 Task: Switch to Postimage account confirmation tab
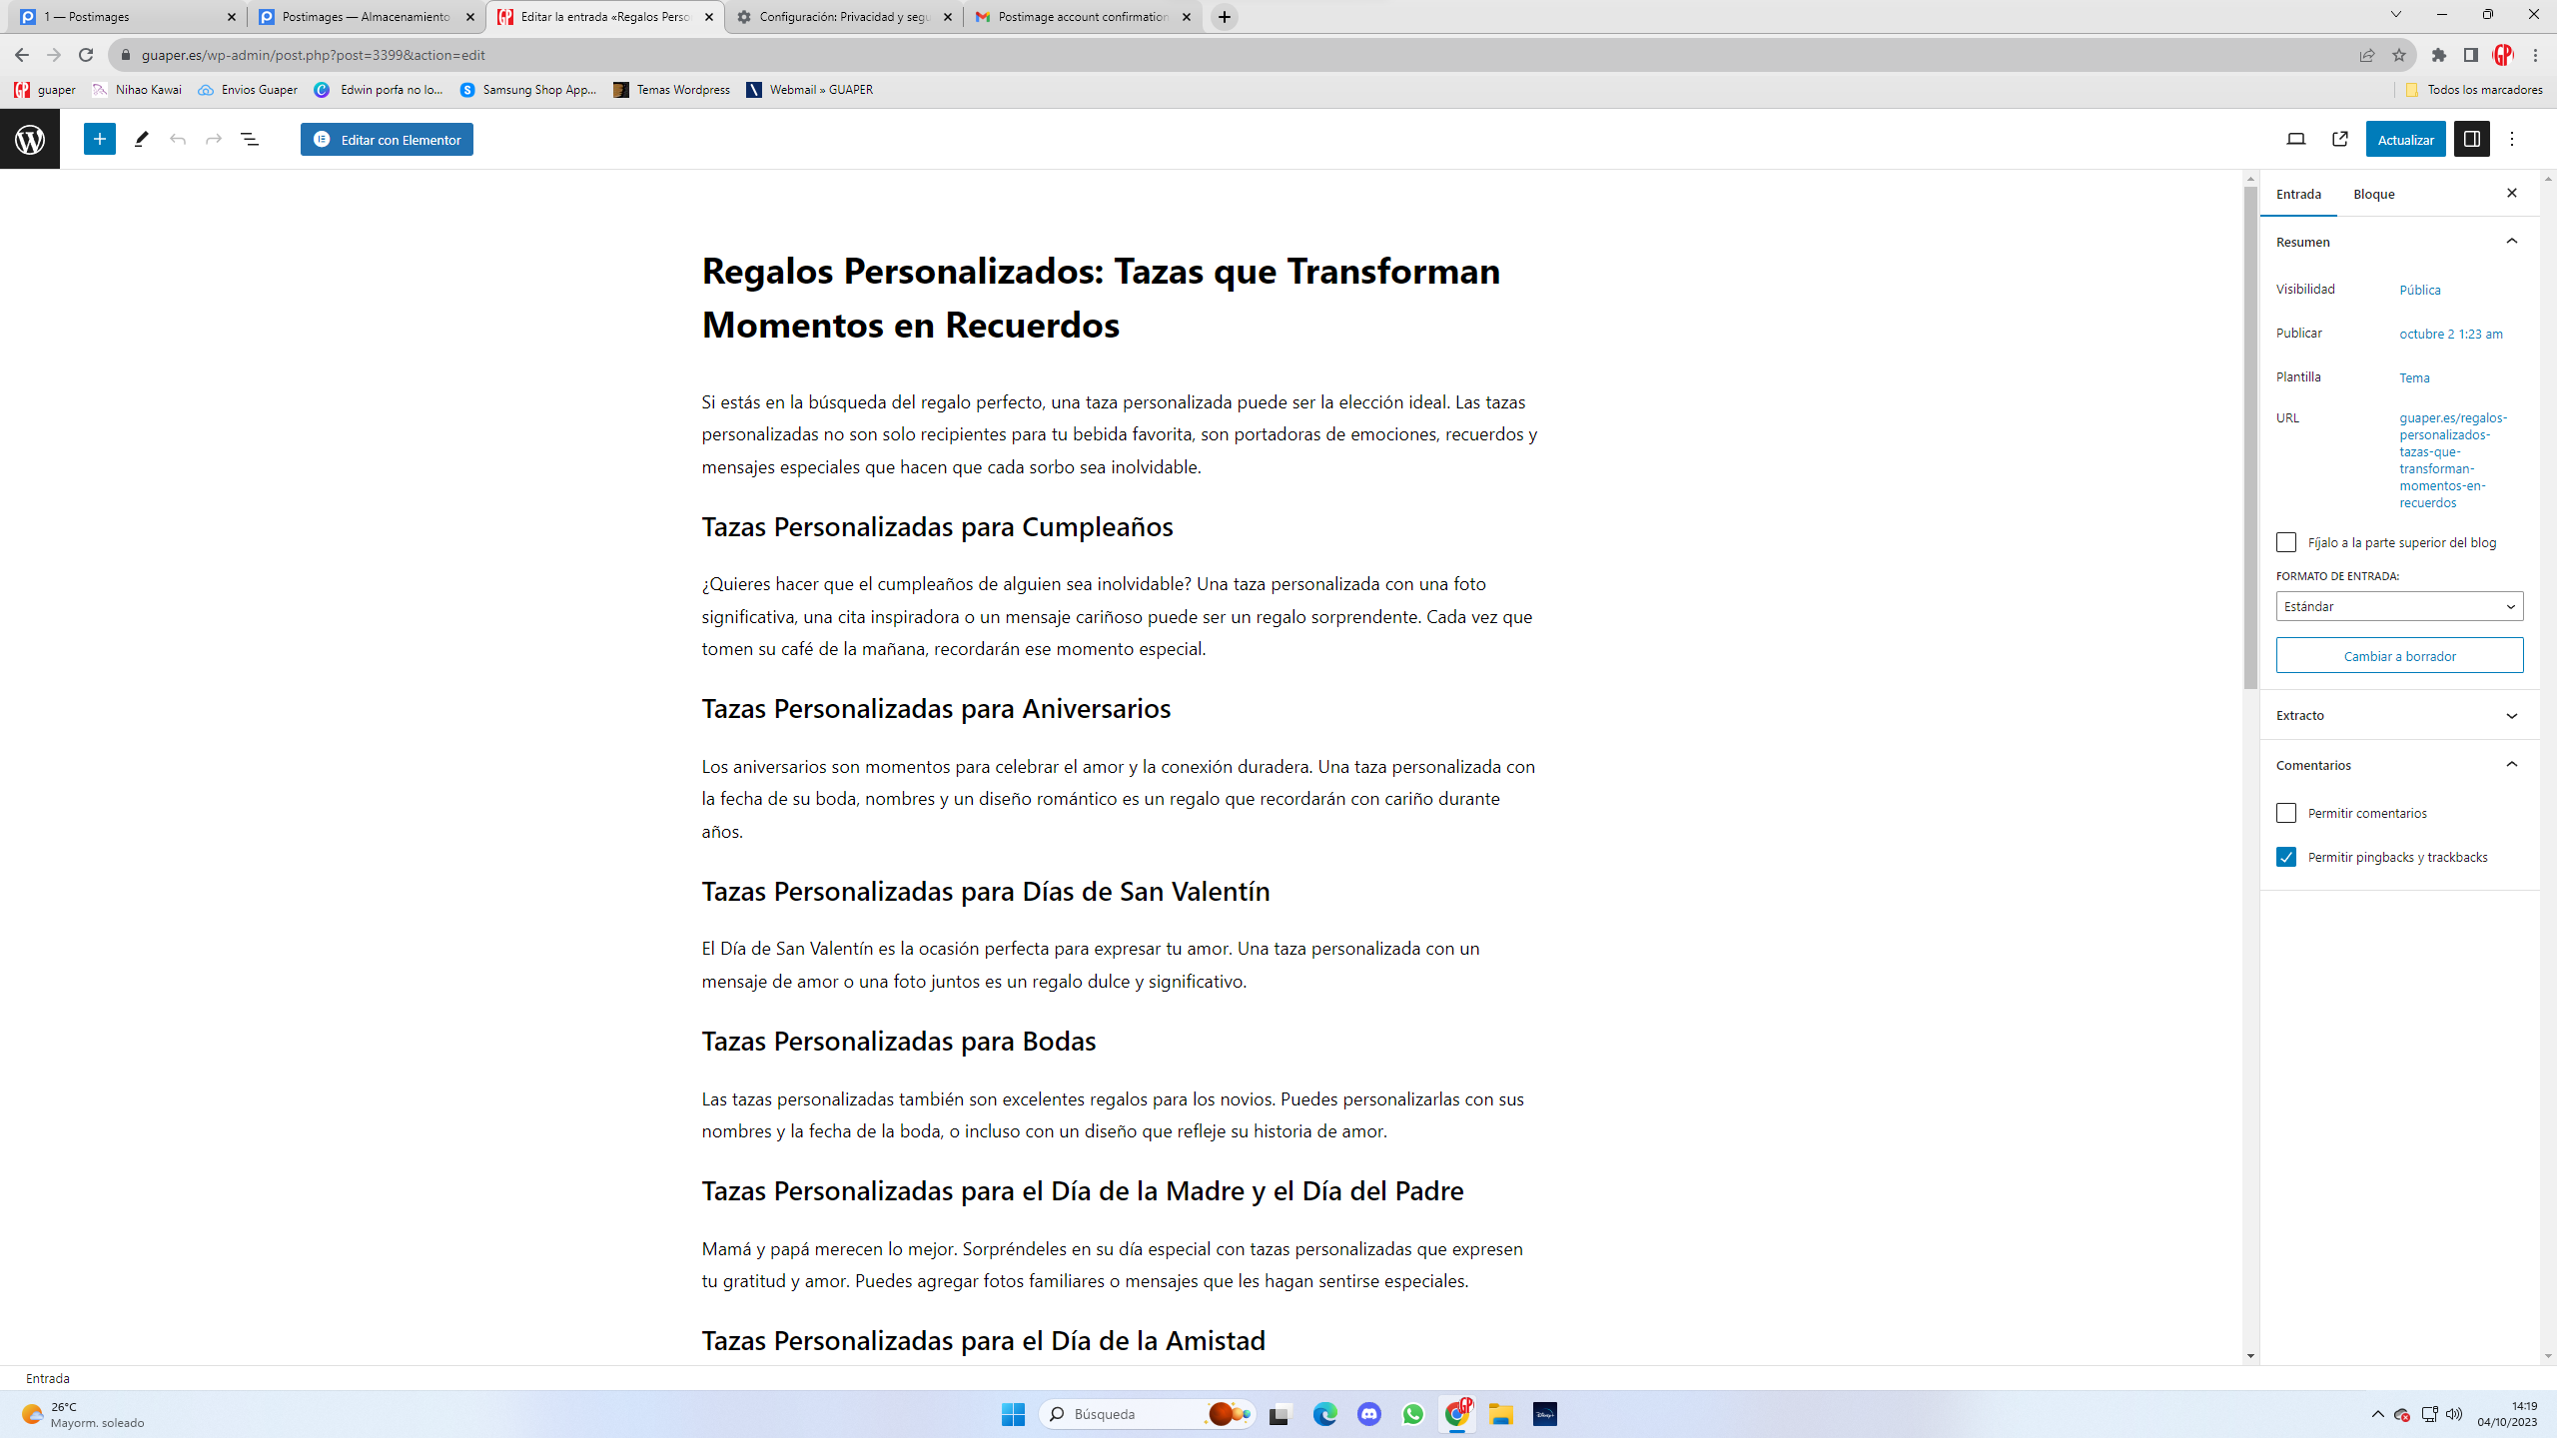pyautogui.click(x=1082, y=17)
